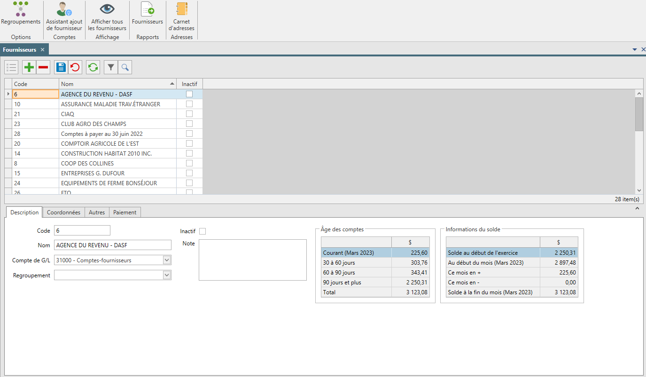Open the Autres tab

pyautogui.click(x=97, y=212)
